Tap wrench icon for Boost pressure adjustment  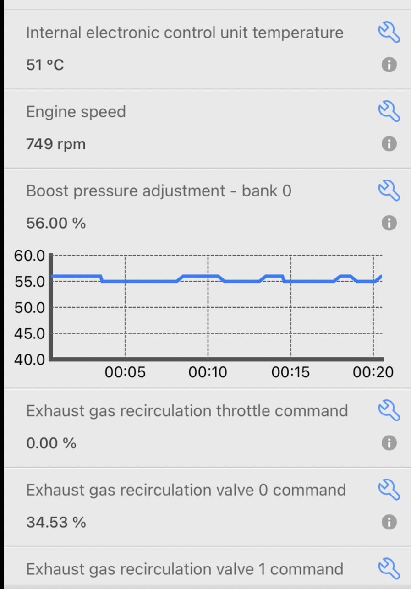(389, 191)
